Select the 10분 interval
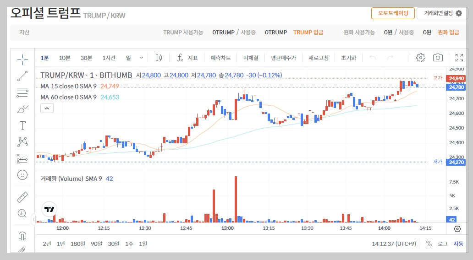473x260 pixels. (65, 58)
